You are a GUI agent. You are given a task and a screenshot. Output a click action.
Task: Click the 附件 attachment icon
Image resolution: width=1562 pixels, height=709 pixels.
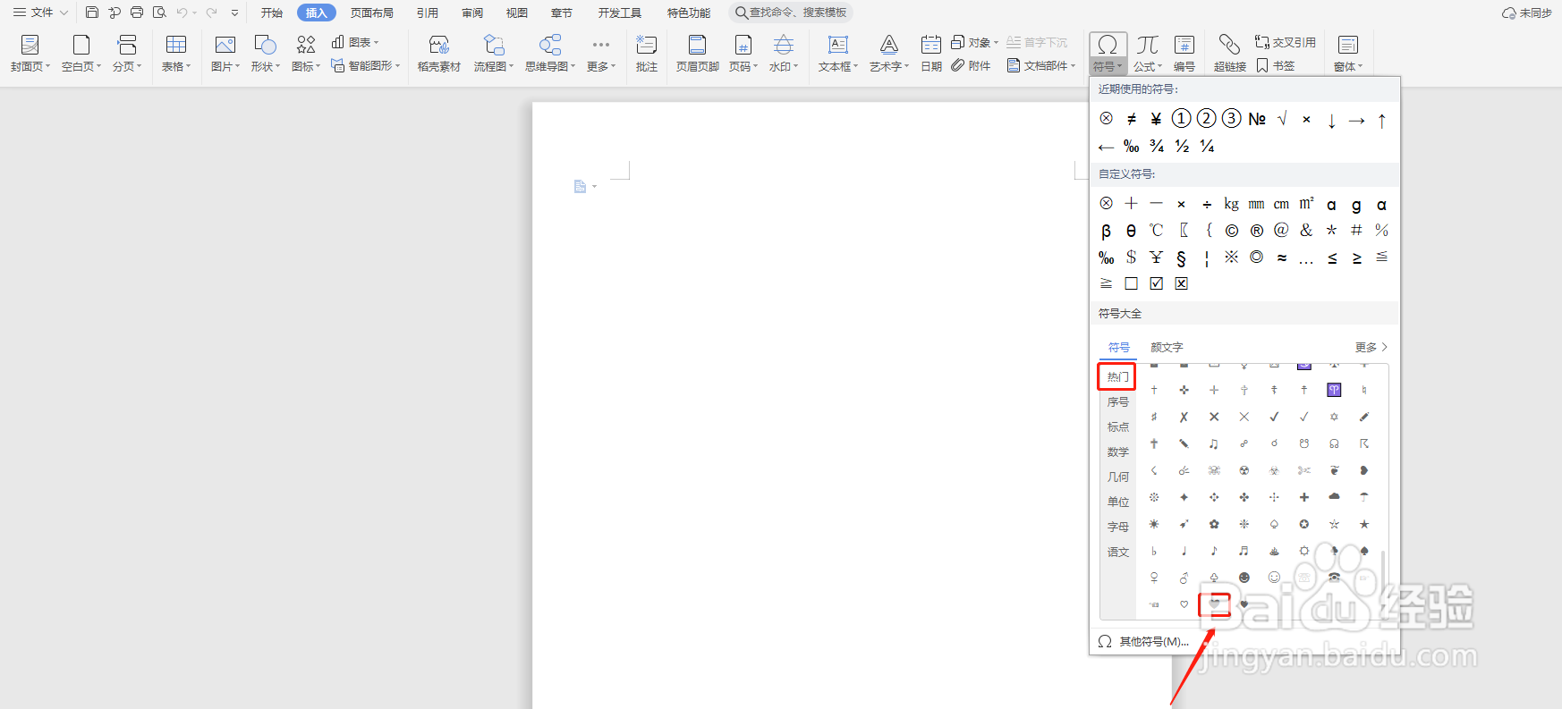tap(972, 65)
